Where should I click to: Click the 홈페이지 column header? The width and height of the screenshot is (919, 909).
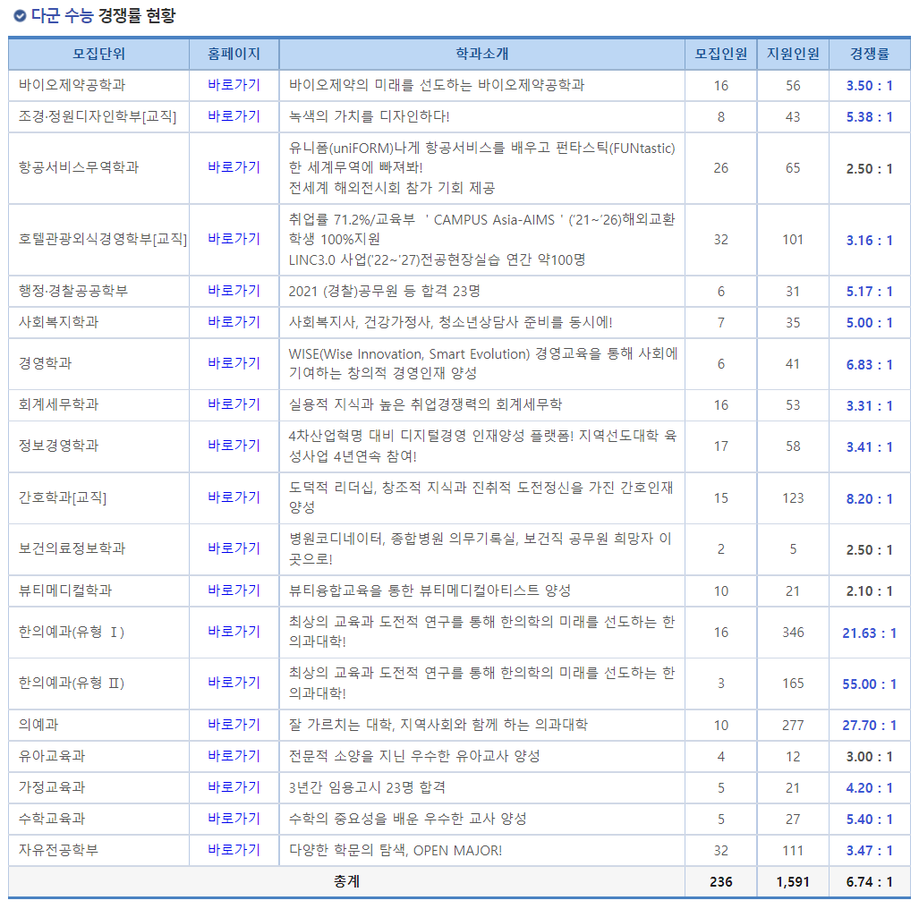(234, 55)
